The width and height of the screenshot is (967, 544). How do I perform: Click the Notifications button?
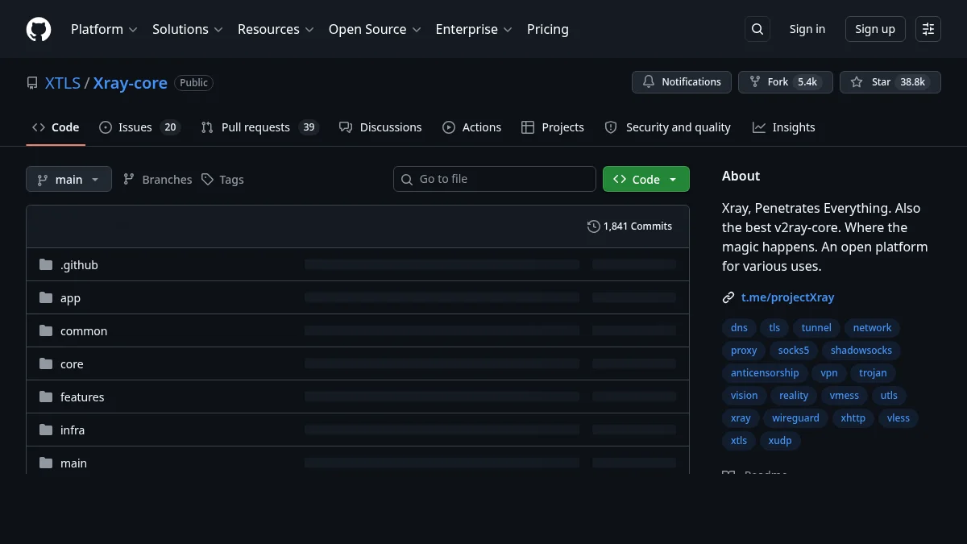(682, 82)
